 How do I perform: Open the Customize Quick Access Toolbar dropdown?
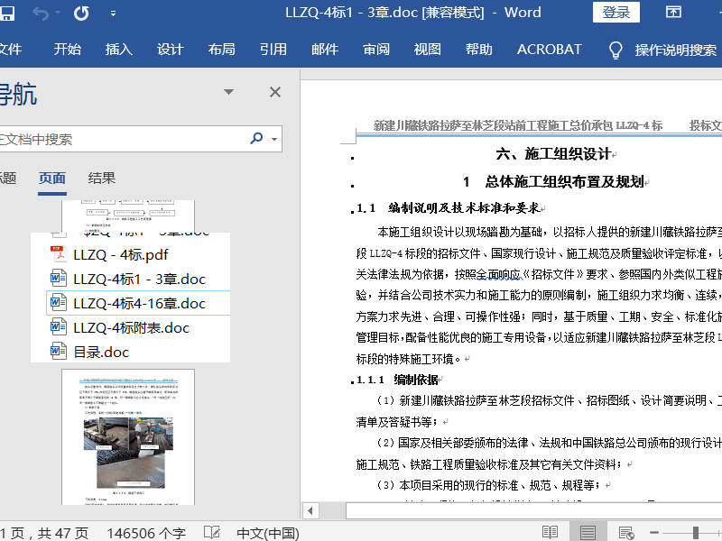(113, 14)
